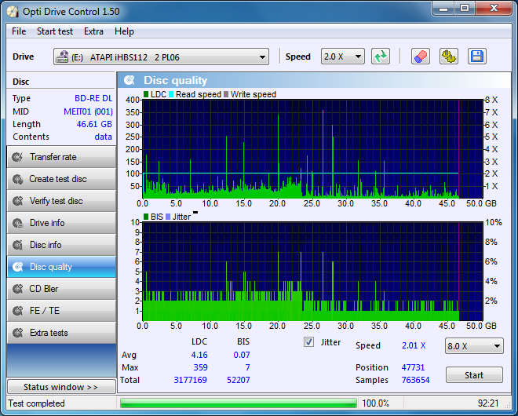Click the measured speed 2.01 X

pyautogui.click(x=414, y=345)
